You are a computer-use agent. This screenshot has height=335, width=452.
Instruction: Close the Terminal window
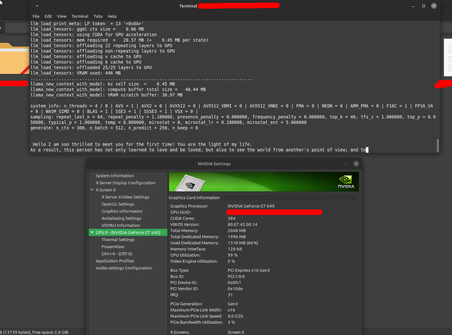pos(434,6)
